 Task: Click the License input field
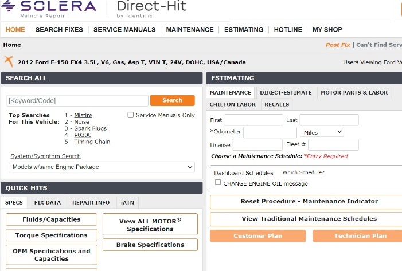pyautogui.click(x=257, y=144)
